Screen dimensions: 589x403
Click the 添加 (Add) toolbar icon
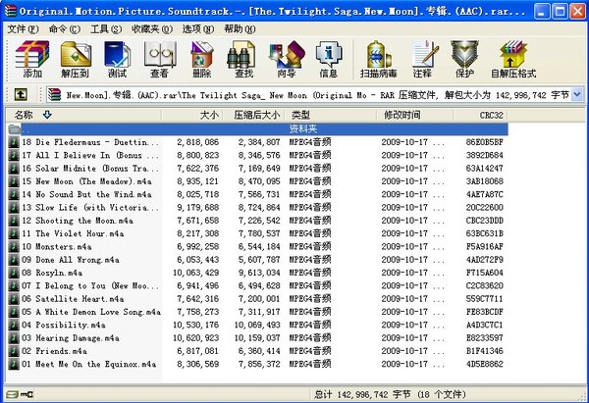click(32, 59)
